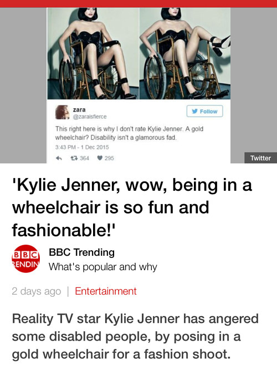This screenshot has width=277, height=370.
Task: Click the reply arrow icon under tweet
Action: pyautogui.click(x=59, y=158)
